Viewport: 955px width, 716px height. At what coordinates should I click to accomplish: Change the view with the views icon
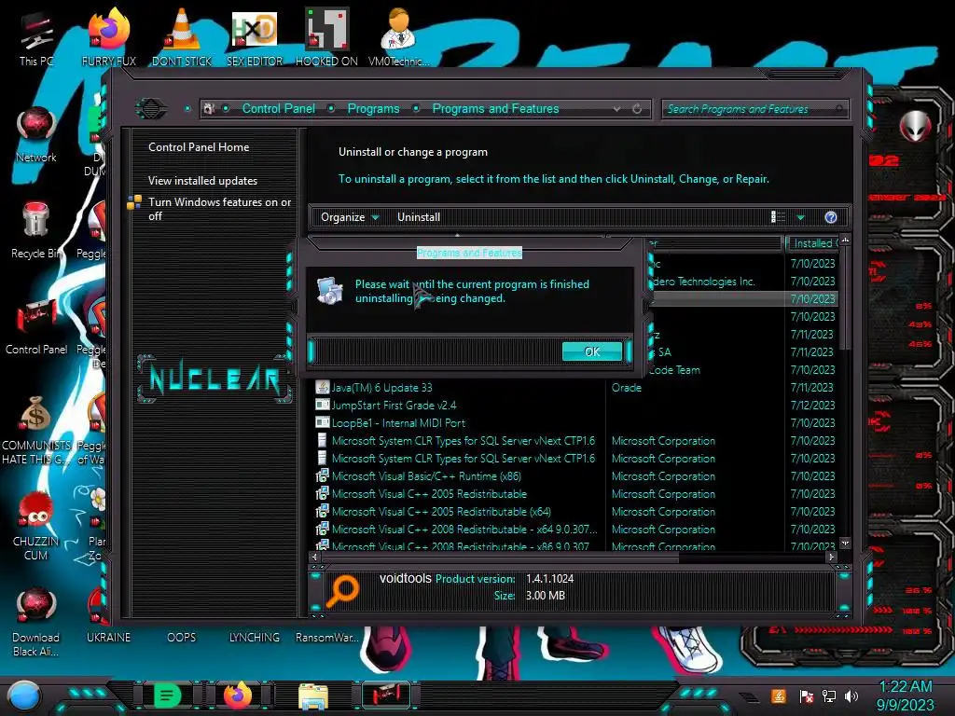click(779, 217)
